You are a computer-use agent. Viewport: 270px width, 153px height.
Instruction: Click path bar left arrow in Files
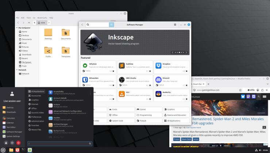[34, 23]
